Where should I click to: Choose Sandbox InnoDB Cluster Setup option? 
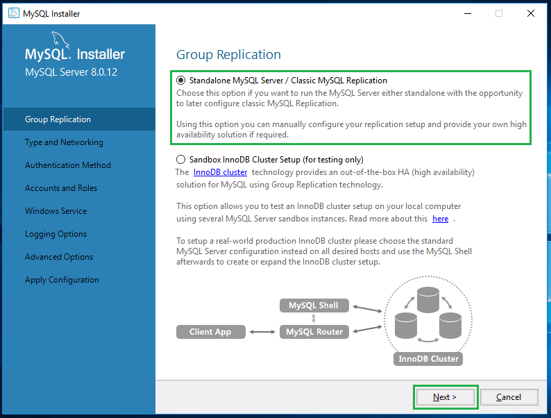tap(181, 160)
